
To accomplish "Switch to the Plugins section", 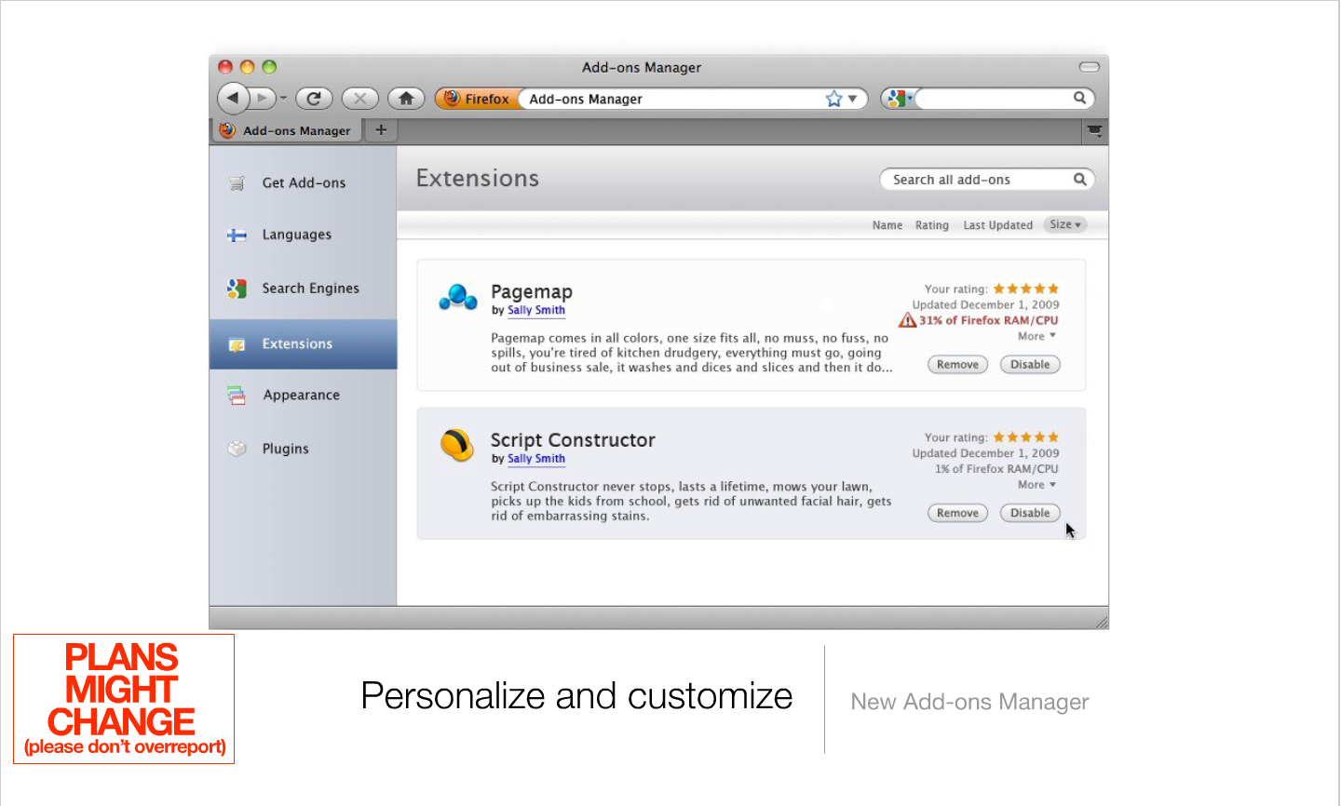I will click(285, 449).
